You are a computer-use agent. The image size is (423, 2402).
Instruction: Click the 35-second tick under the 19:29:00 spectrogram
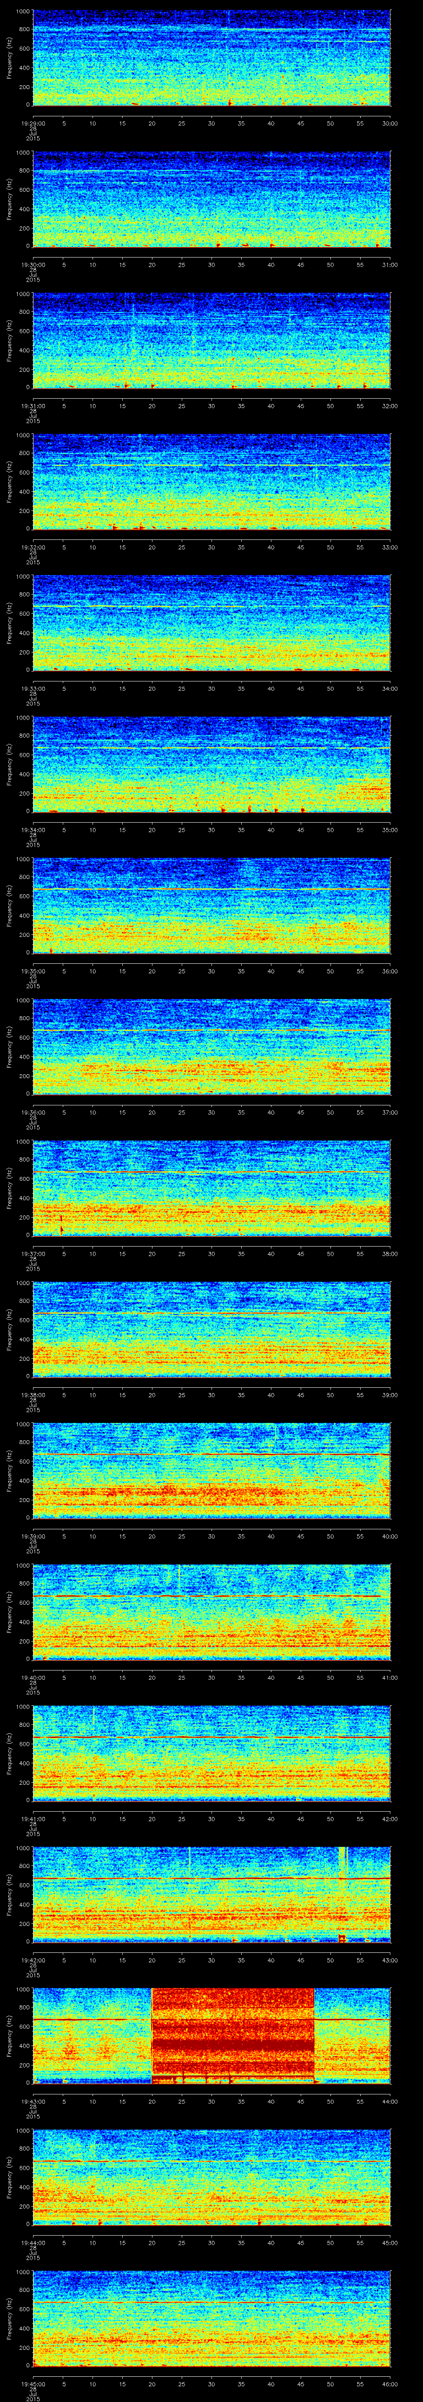pyautogui.click(x=241, y=123)
